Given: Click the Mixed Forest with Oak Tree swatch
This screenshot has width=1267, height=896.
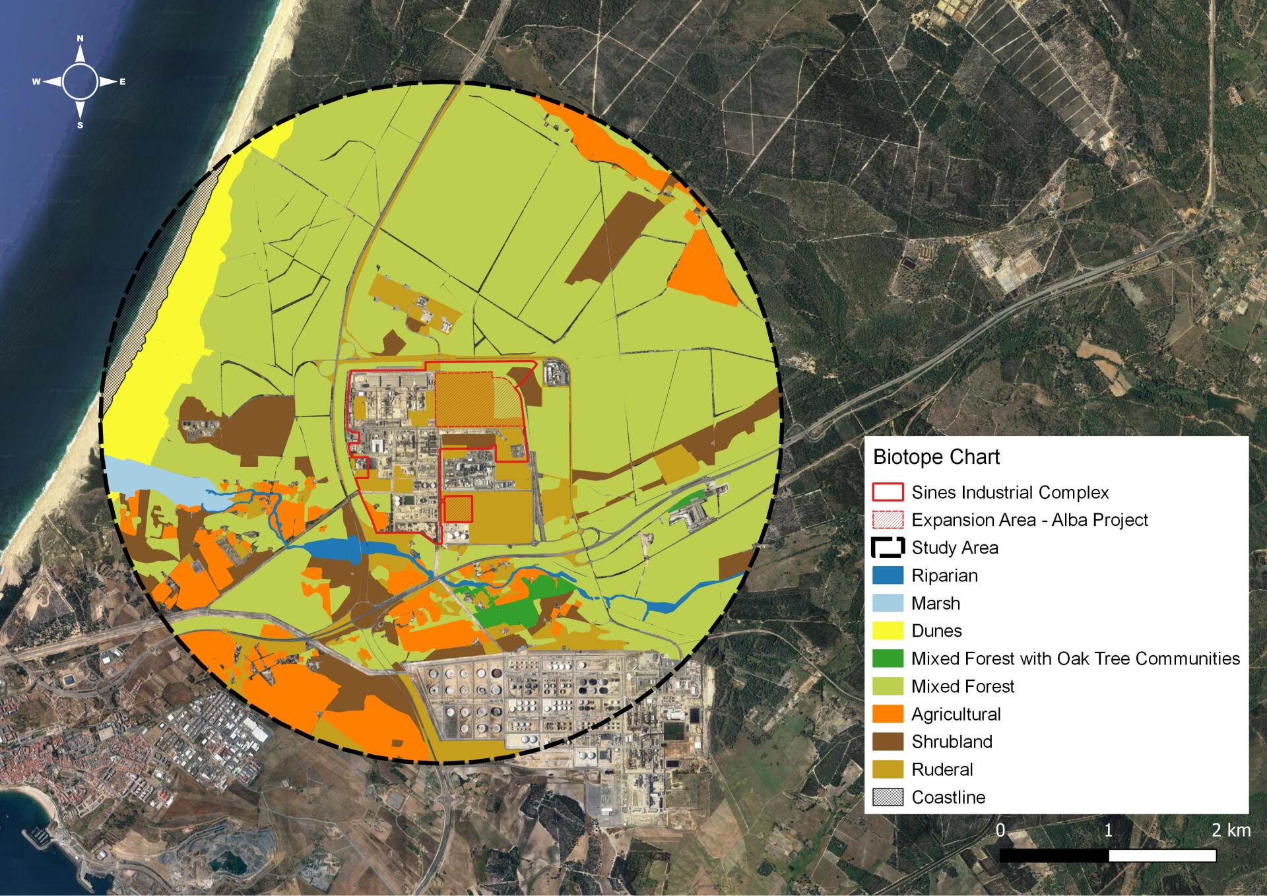Looking at the screenshot, I should click(888, 658).
